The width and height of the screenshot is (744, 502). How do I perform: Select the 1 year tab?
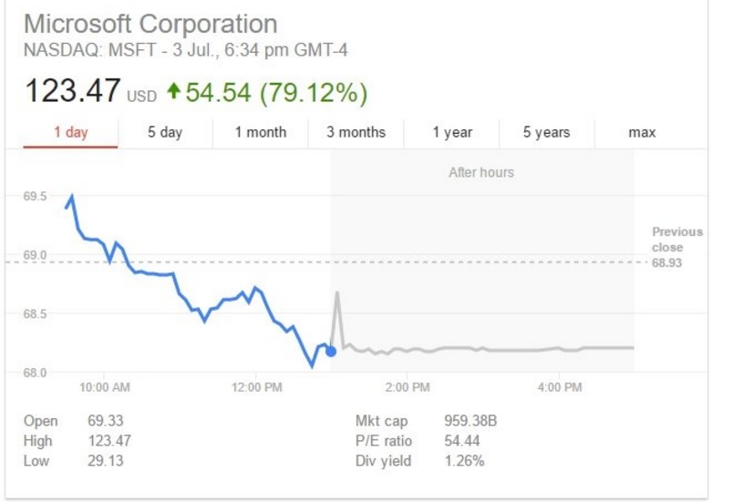coord(452,133)
